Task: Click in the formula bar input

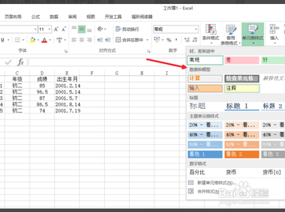Action: click(x=107, y=62)
